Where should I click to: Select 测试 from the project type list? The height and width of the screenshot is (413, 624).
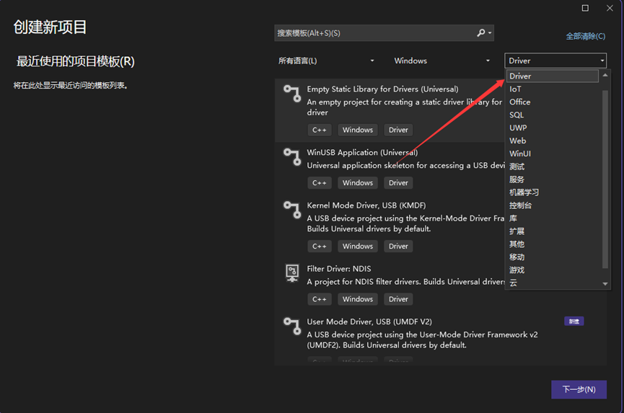point(553,166)
